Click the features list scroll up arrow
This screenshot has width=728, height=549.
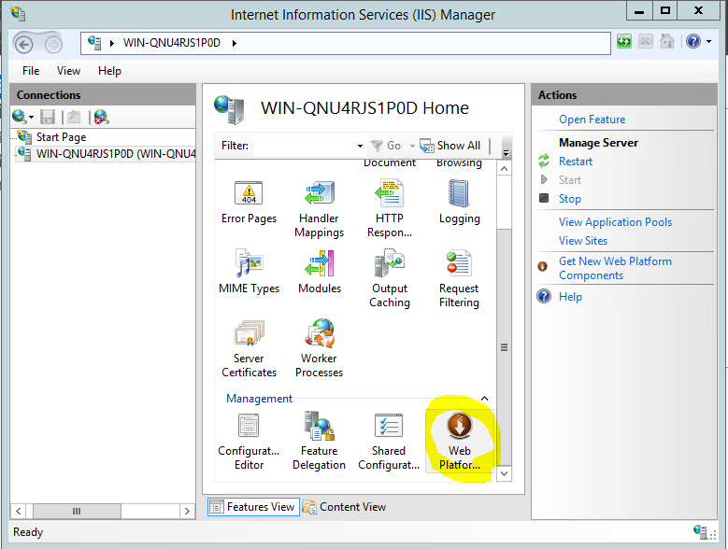(505, 169)
